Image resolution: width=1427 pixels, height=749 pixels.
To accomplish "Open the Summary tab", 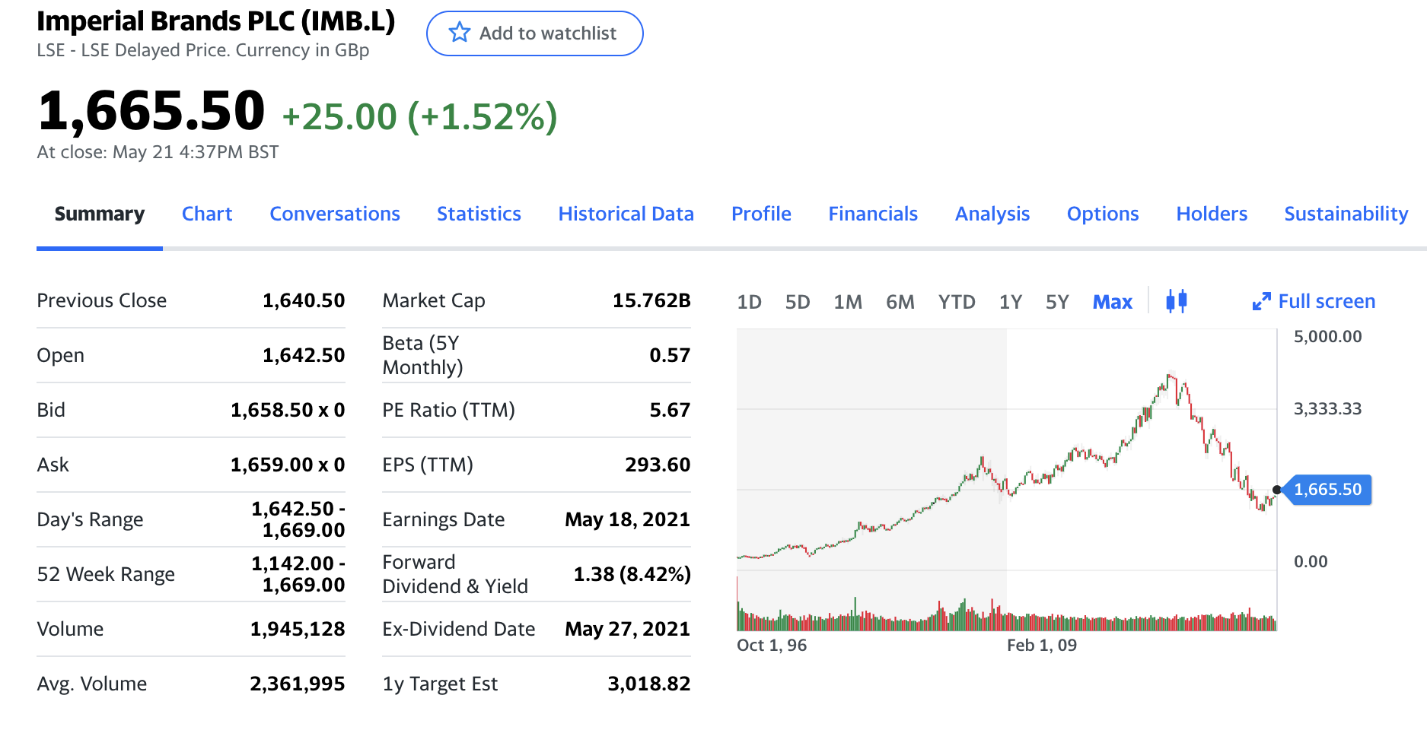I will pyautogui.click(x=100, y=214).
